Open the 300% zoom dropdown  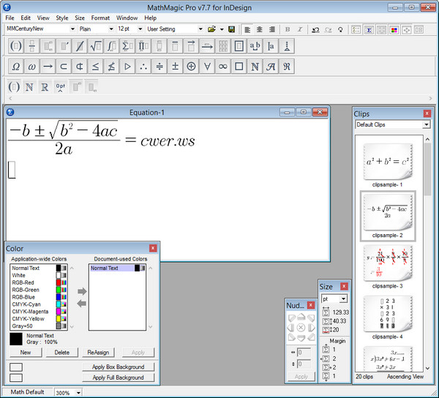(x=78, y=393)
